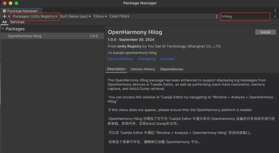
Task: Open the toolbar kebab menu icon
Action: [216, 16]
